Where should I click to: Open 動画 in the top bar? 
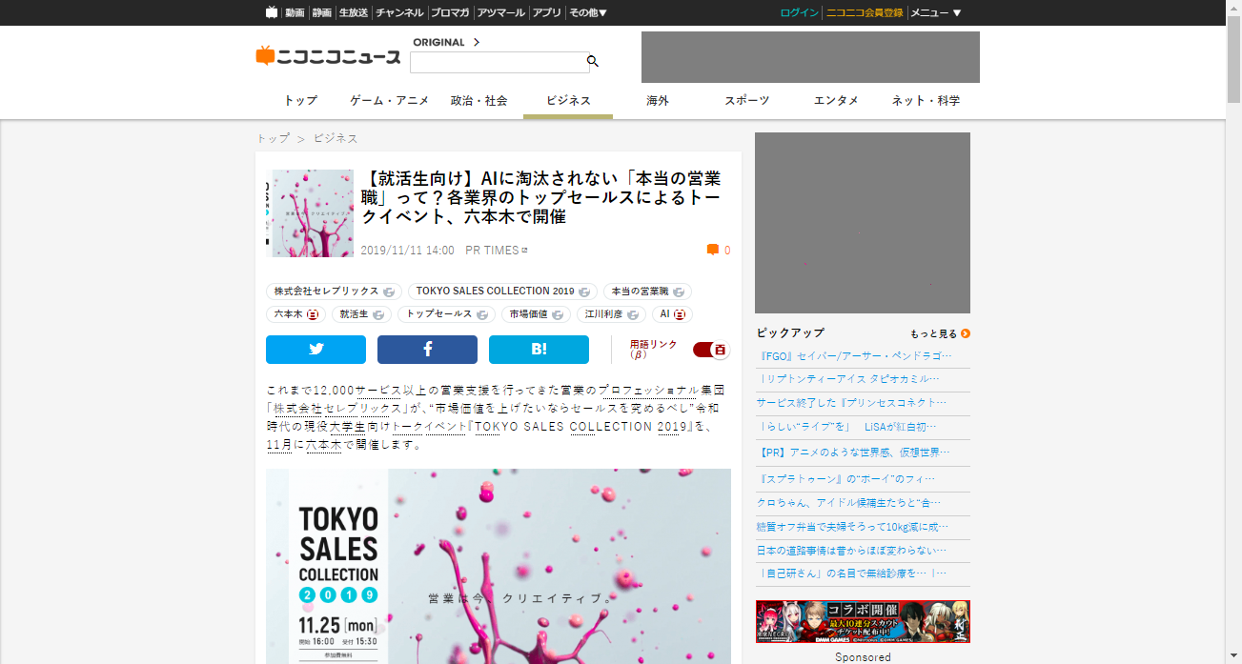(x=295, y=12)
